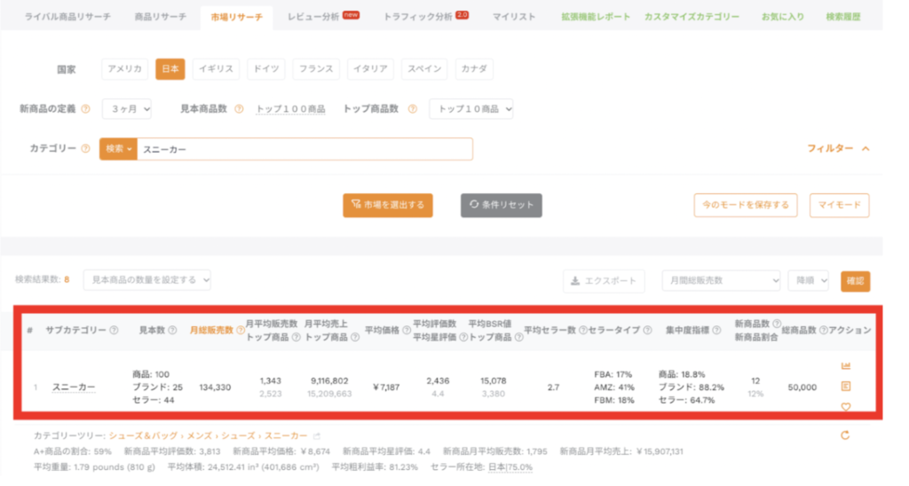The width and height of the screenshot is (909, 486).
Task: Click the list detail icon for スニーカー
Action: 845,387
